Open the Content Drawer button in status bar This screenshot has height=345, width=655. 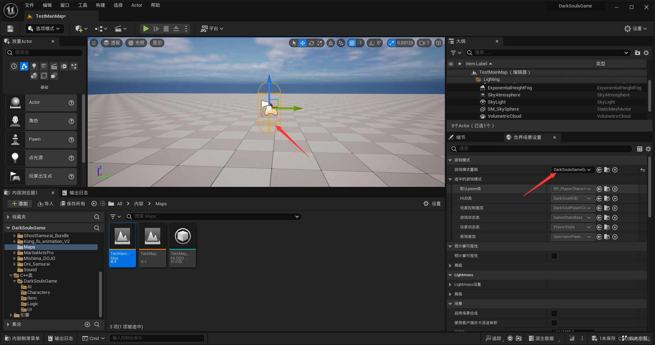pyautogui.click(x=22, y=339)
